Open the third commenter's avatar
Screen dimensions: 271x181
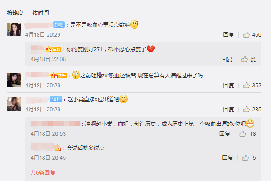pyautogui.click(x=14, y=104)
